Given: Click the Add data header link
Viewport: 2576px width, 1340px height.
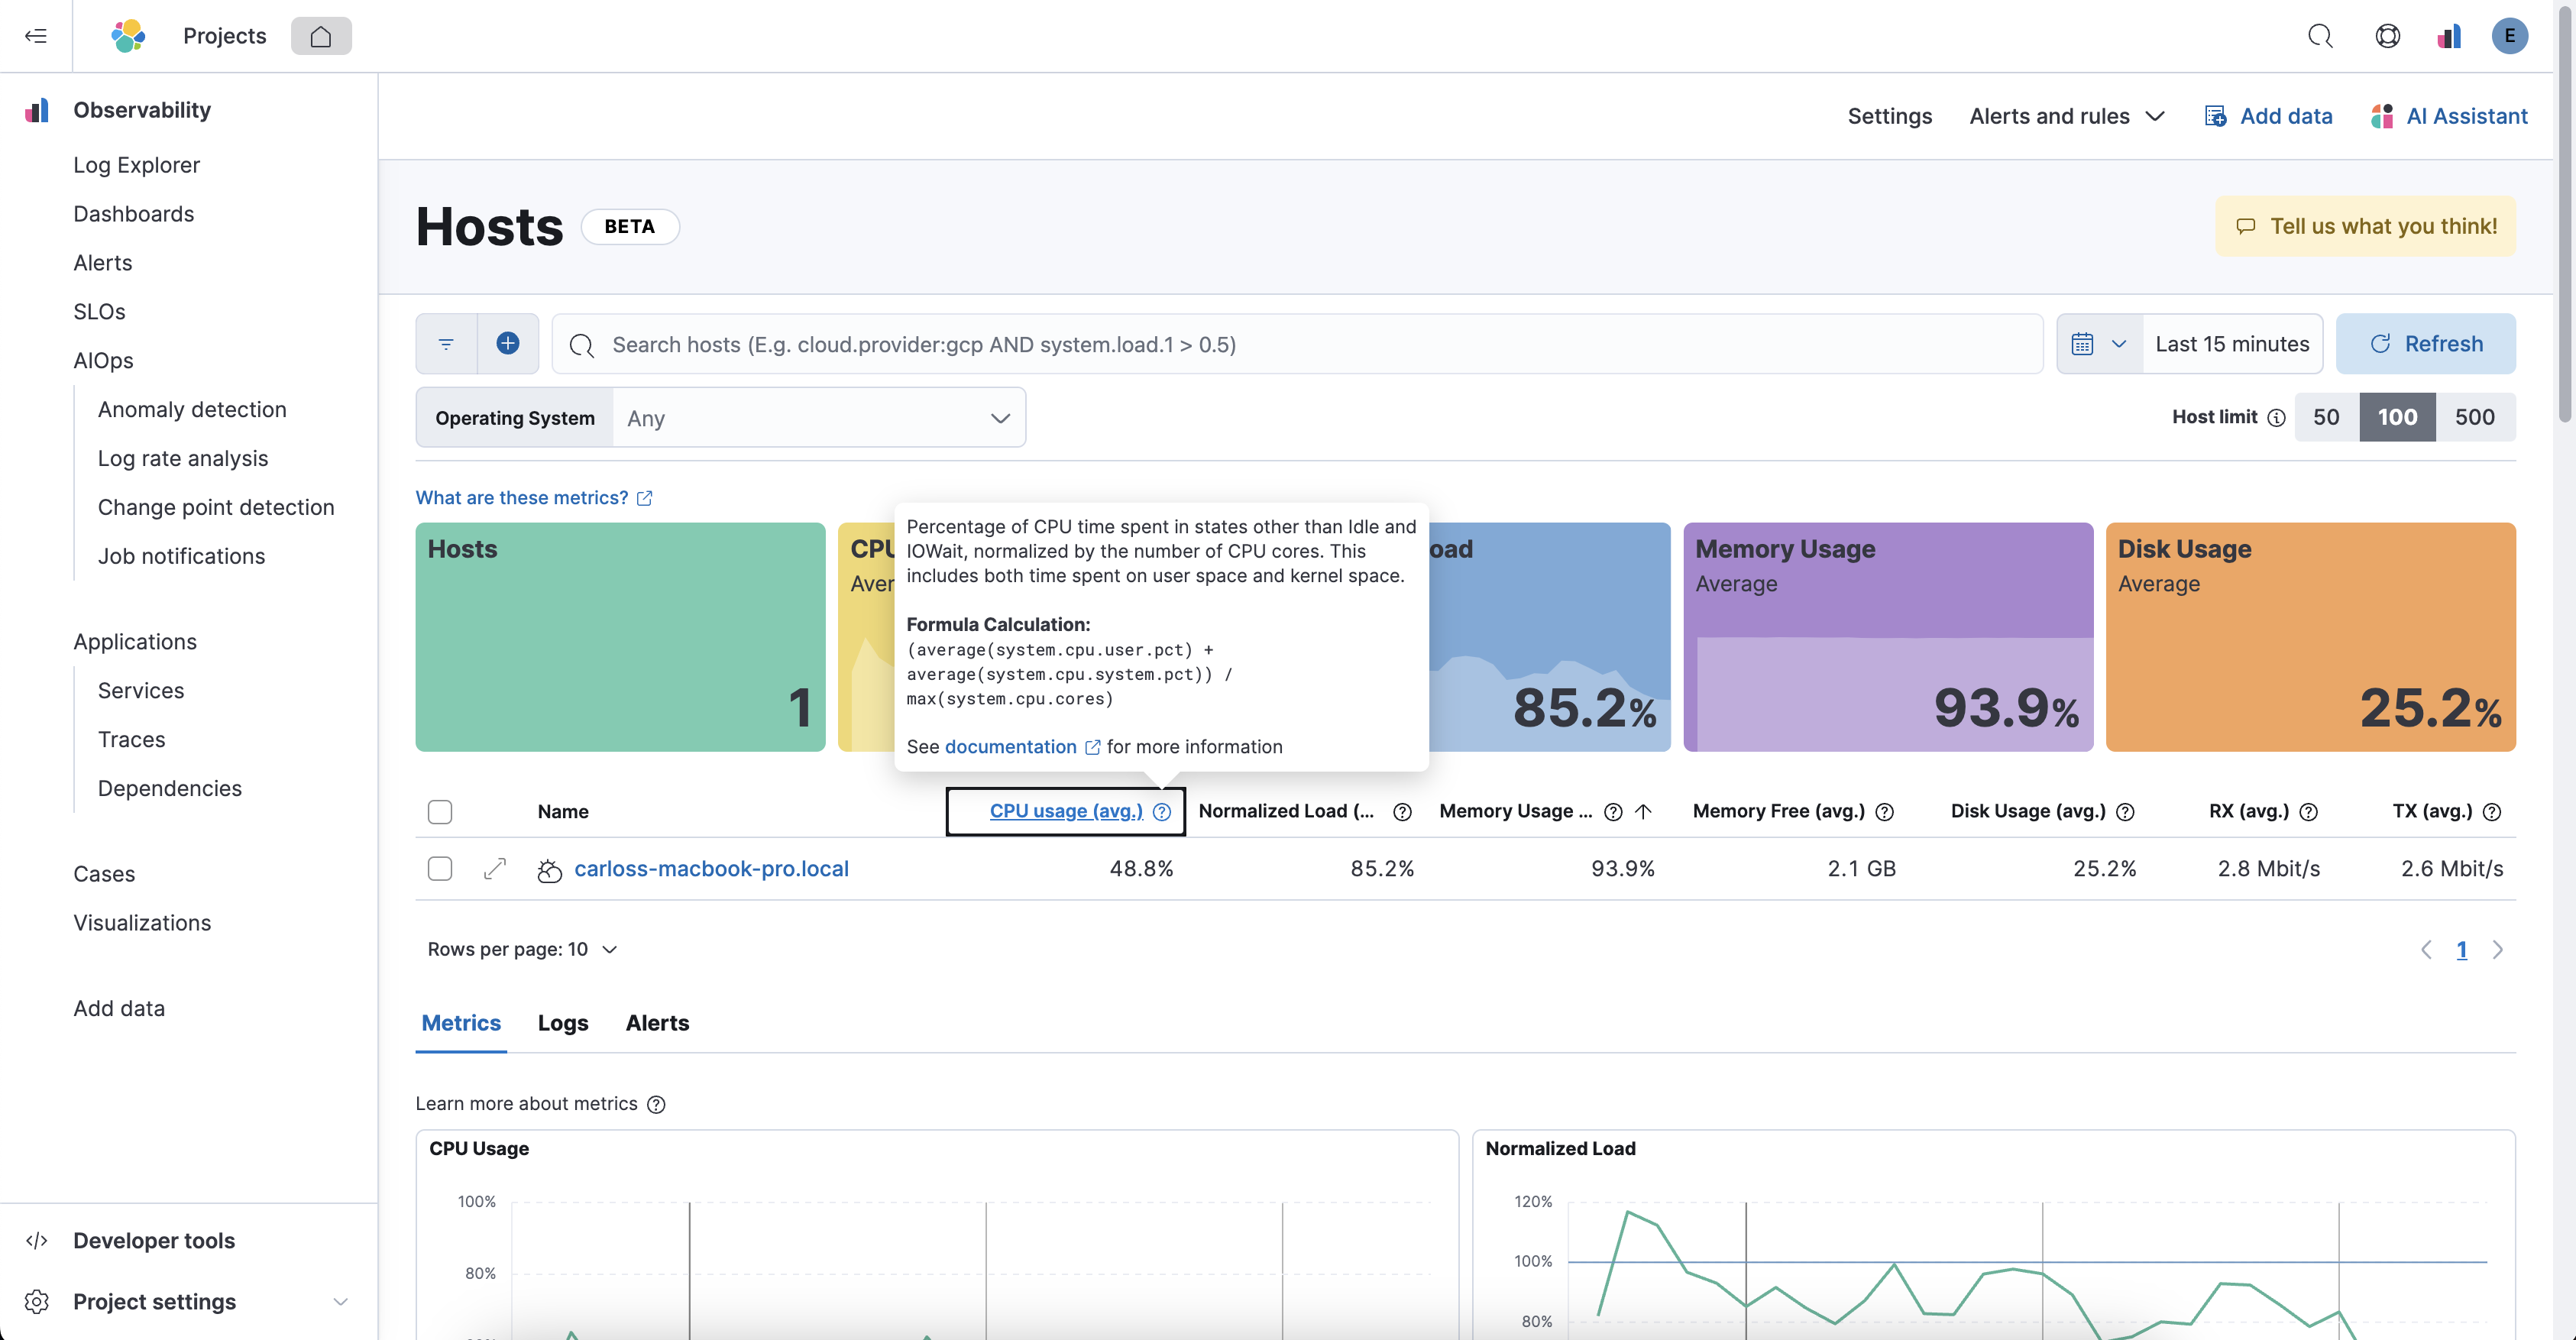Looking at the screenshot, I should pyautogui.click(x=2269, y=116).
